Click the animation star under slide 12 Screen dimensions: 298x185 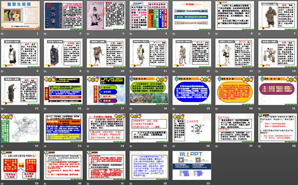(174, 71)
